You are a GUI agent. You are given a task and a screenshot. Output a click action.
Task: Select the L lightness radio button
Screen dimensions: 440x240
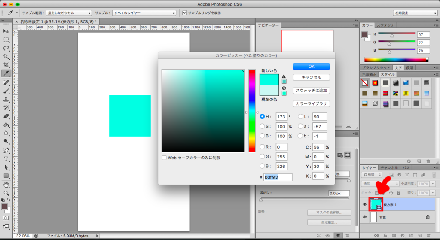coord(300,116)
